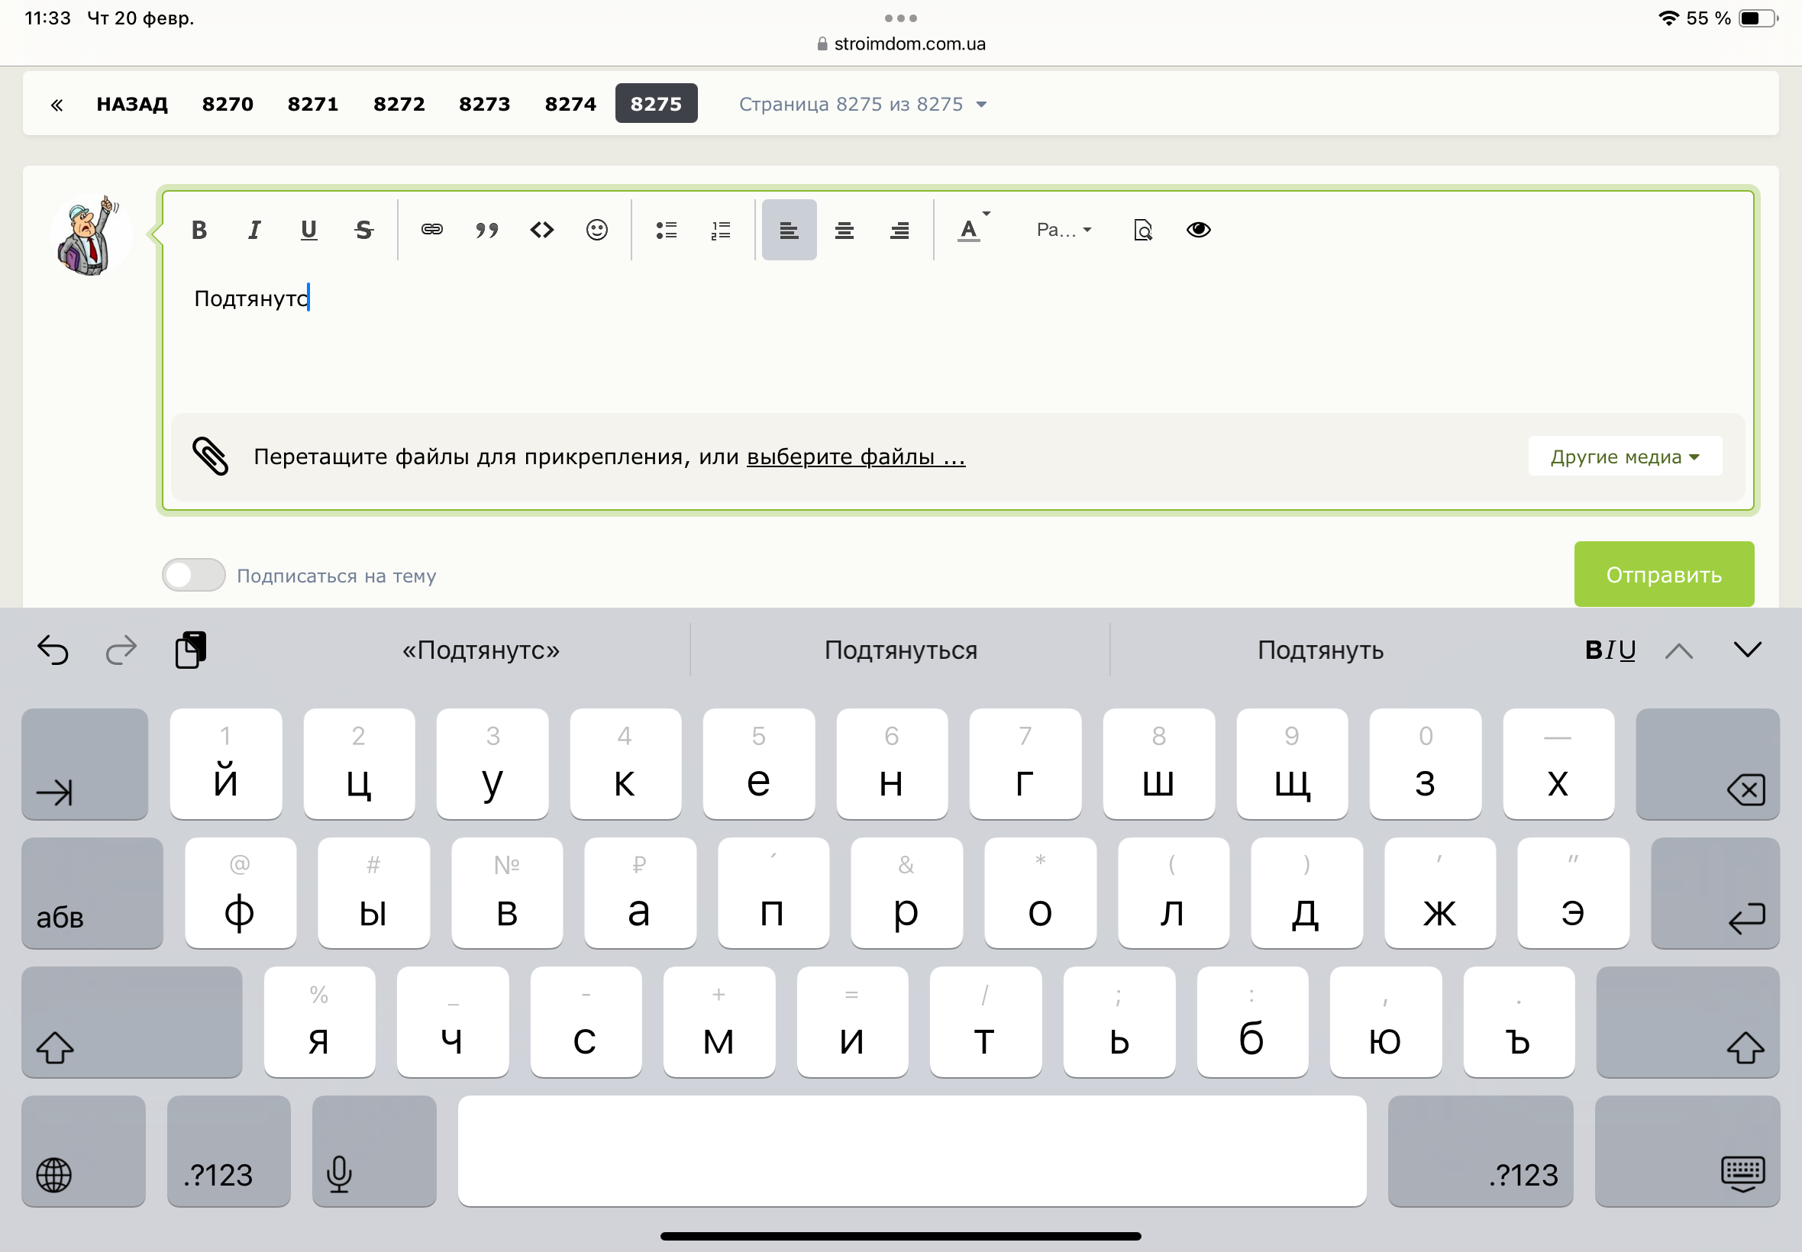
Task: Toggle left text alignment button
Action: click(x=790, y=230)
